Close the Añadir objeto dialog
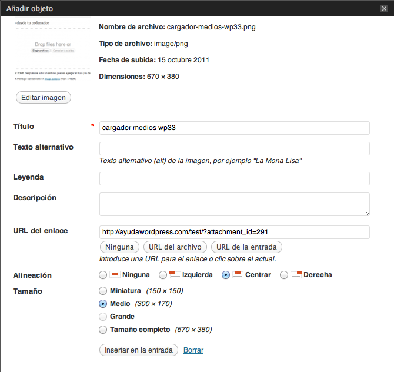Screen dimensions: 394x372 (384, 8)
